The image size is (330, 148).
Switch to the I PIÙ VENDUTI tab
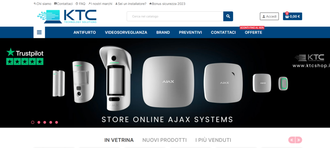[213, 140]
